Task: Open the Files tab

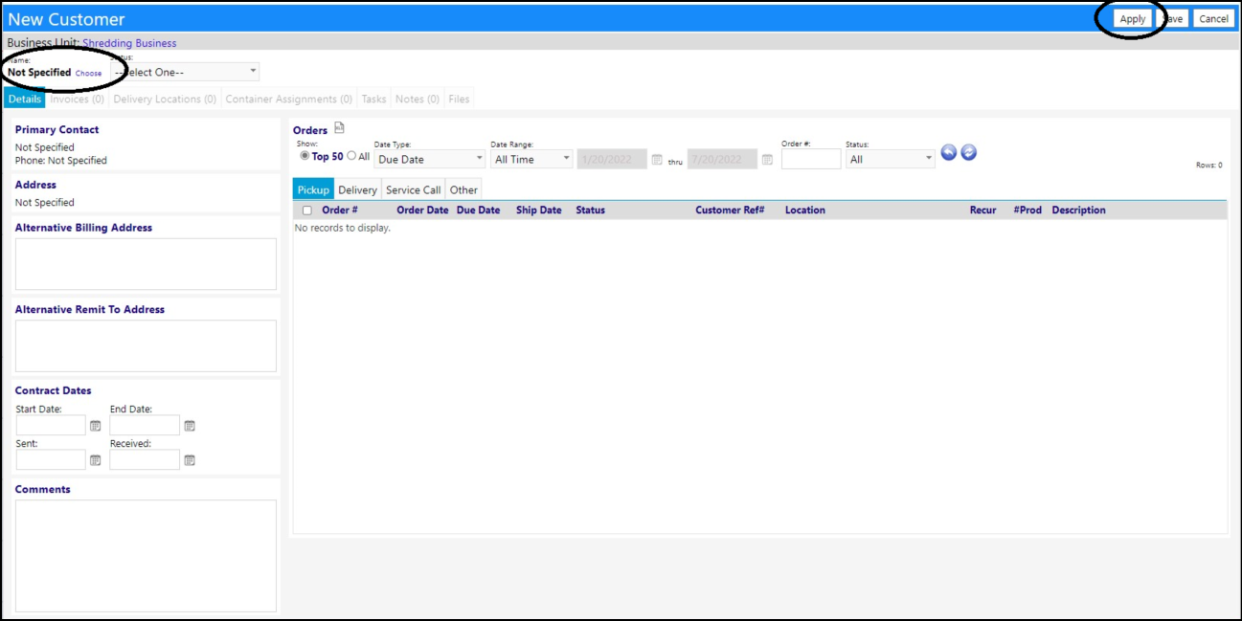Action: point(460,99)
